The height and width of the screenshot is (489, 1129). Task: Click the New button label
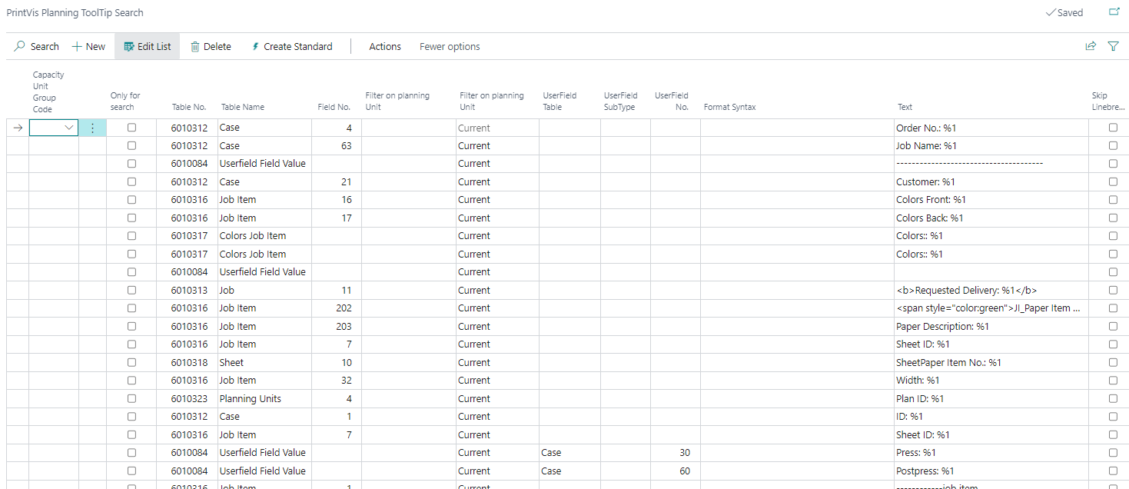[x=96, y=47]
